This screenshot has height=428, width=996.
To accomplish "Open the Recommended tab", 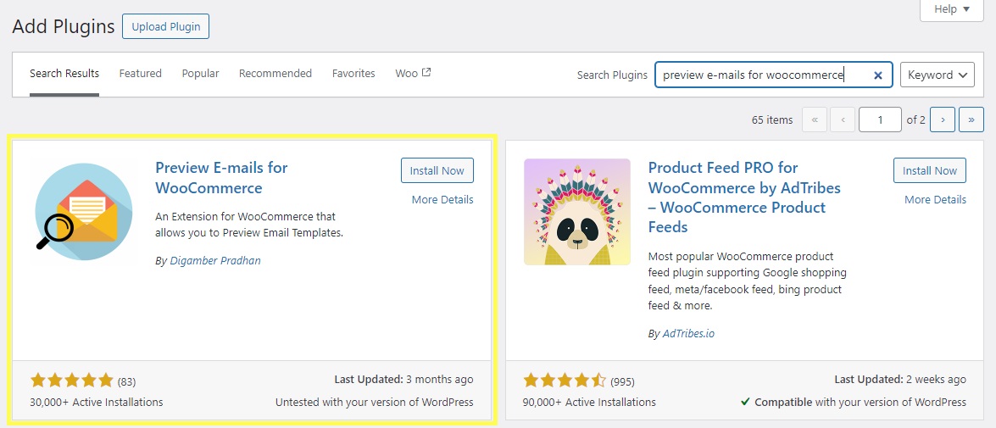I will click(275, 74).
